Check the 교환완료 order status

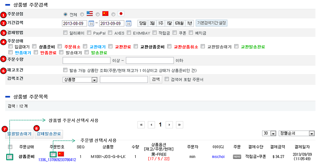click(x=110, y=47)
